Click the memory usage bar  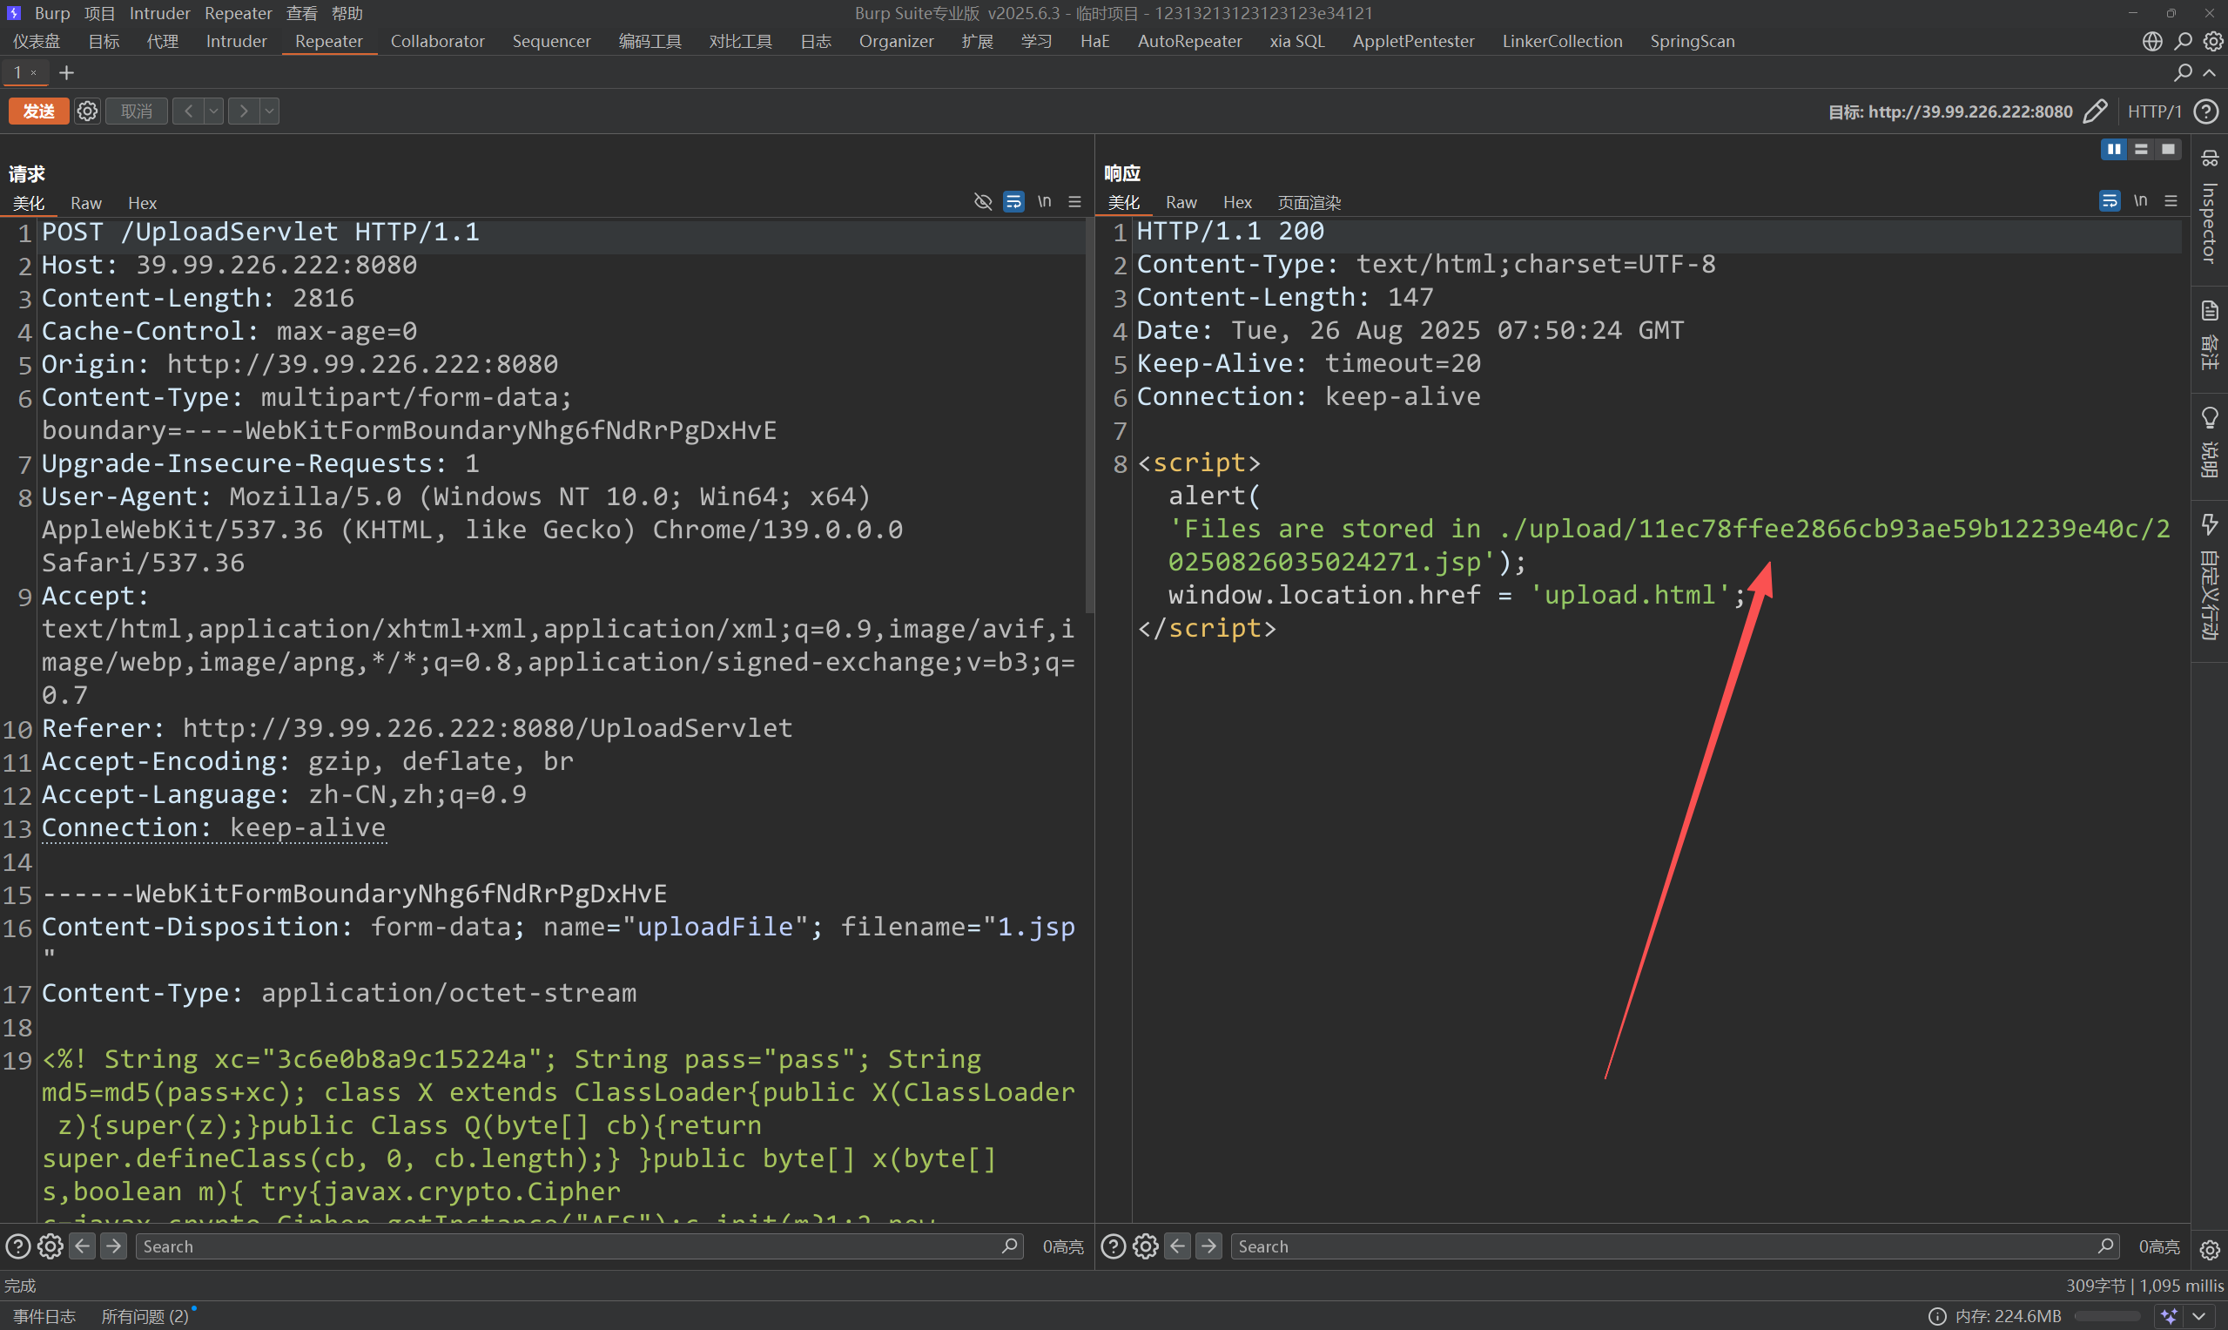(x=2106, y=1316)
